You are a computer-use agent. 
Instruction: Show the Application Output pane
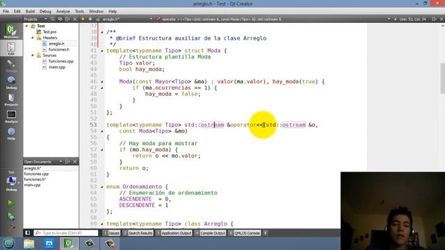point(174,233)
